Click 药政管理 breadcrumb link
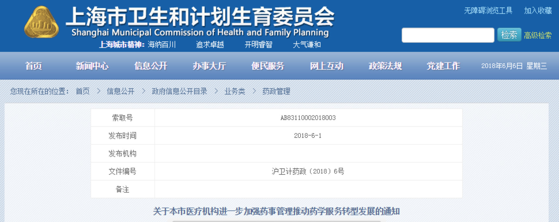The width and height of the screenshot is (559, 222). 276,91
